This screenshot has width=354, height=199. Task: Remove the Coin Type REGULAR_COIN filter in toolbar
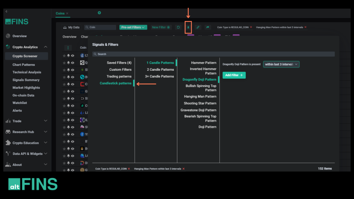click(x=251, y=27)
